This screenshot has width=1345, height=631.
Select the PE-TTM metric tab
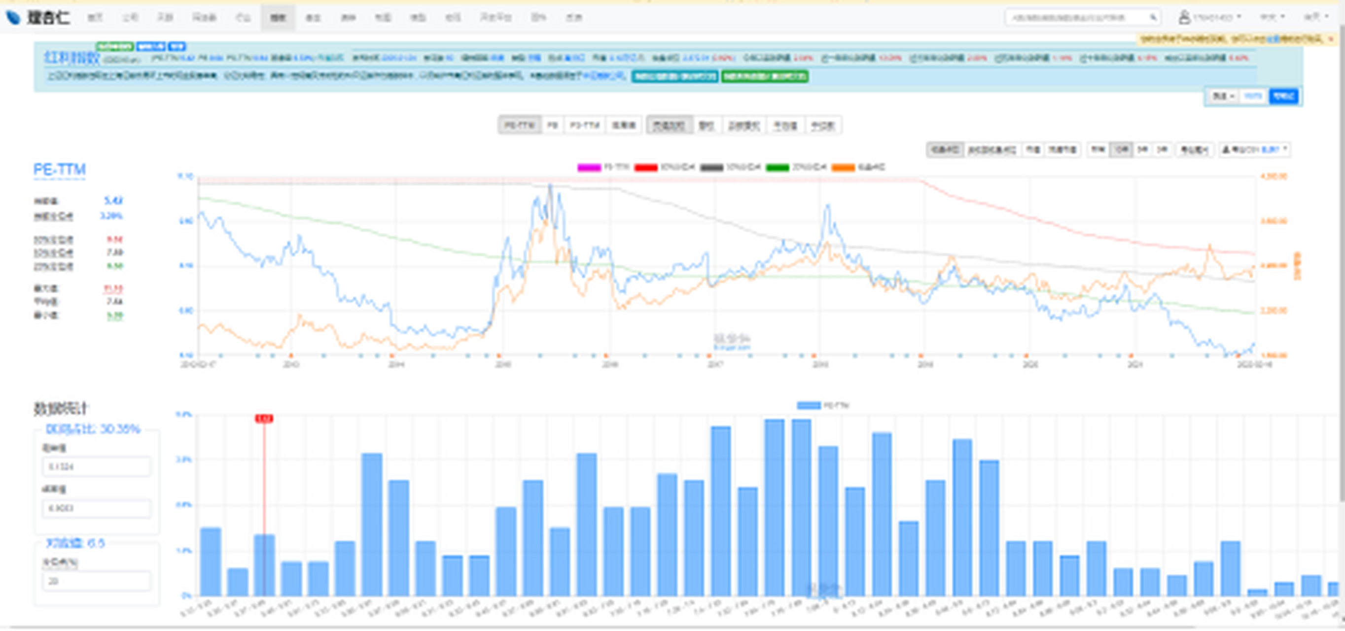[x=520, y=125]
